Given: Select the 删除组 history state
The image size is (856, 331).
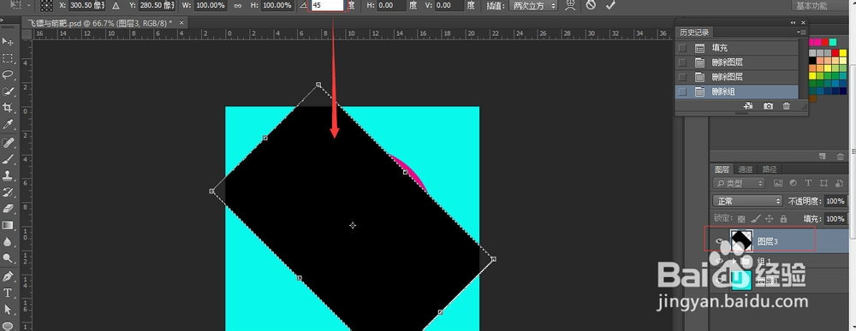Looking at the screenshot, I should point(737,92).
